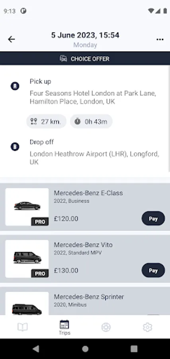Image resolution: width=170 pixels, height=359 pixels.
Task: View the Mercedes-Benz Vito van thumbnail
Action: pyautogui.click(x=27, y=259)
